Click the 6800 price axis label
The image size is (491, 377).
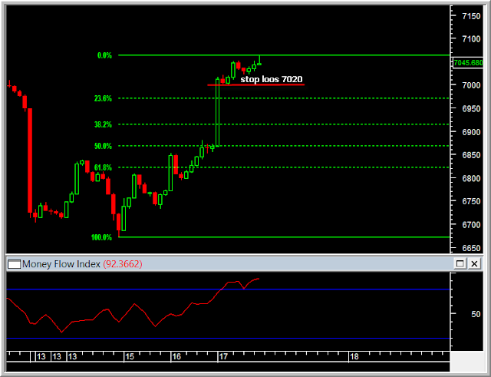point(471,178)
